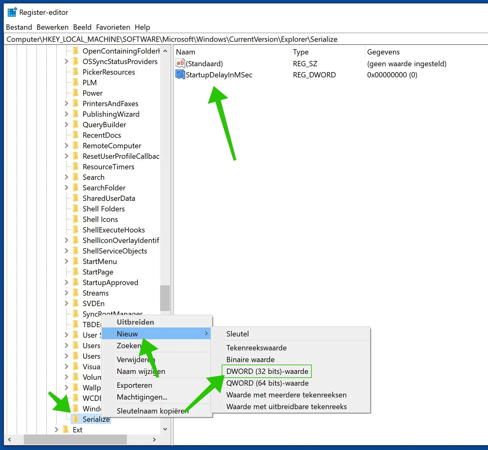Click the OSSyncStatusProviders folder icon
The height and width of the screenshot is (450, 488).
tap(76, 61)
